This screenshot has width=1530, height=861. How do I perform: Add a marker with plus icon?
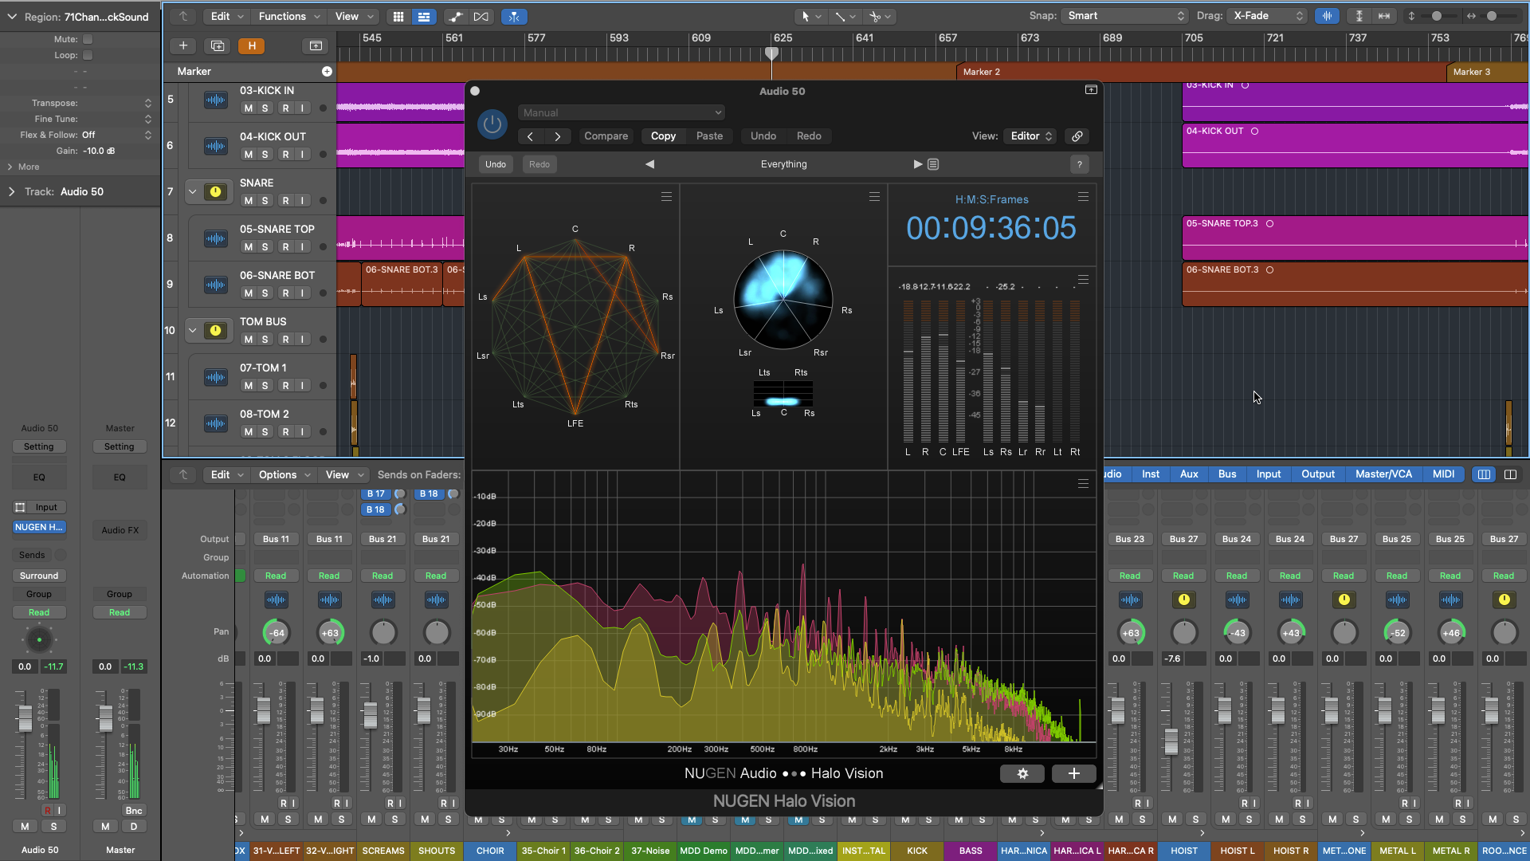[x=327, y=72]
